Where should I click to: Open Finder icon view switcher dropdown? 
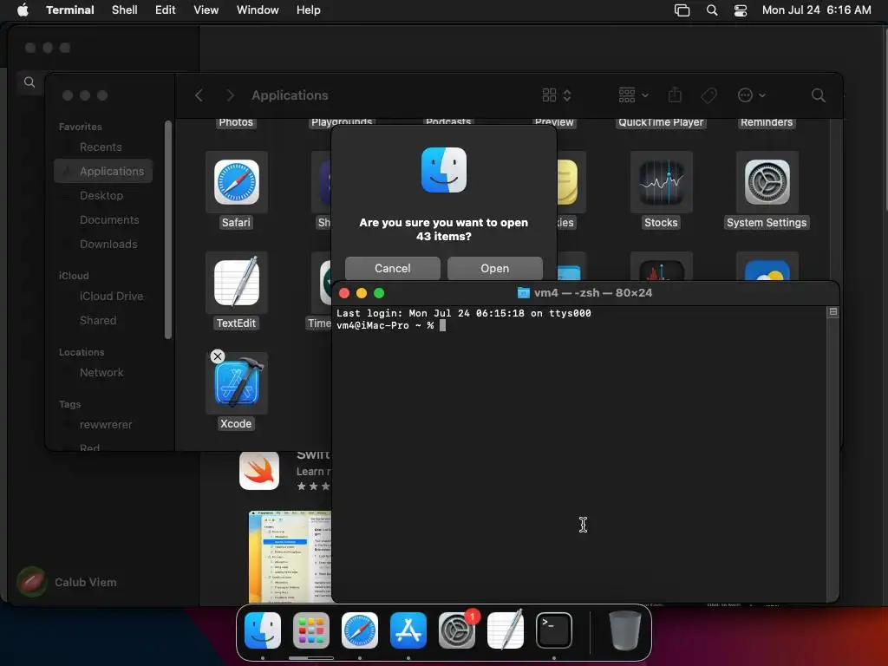(557, 95)
